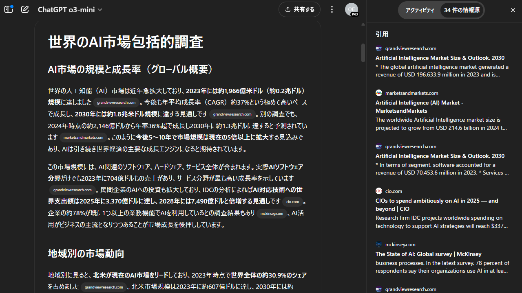
Task: Click the marketsandmarkets.com favicon in citations
Action: click(379, 93)
